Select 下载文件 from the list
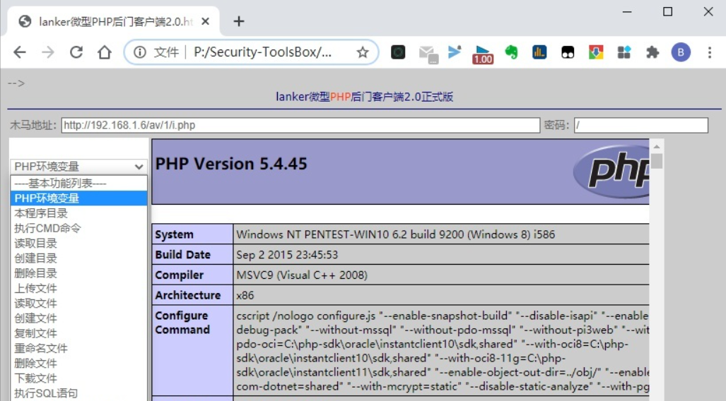 coord(78,378)
